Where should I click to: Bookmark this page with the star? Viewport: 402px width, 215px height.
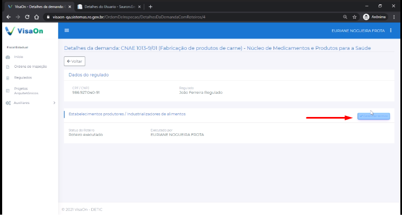[355, 17]
